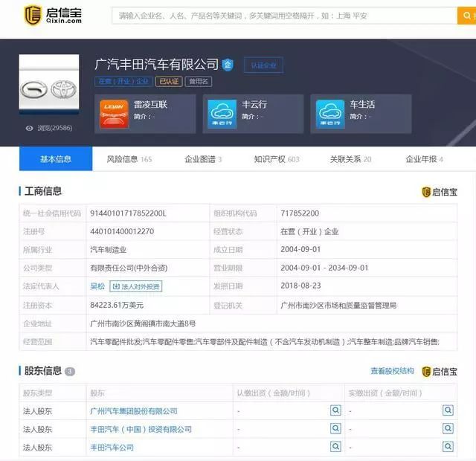
Task: Click the company search input field
Action: coord(284,16)
